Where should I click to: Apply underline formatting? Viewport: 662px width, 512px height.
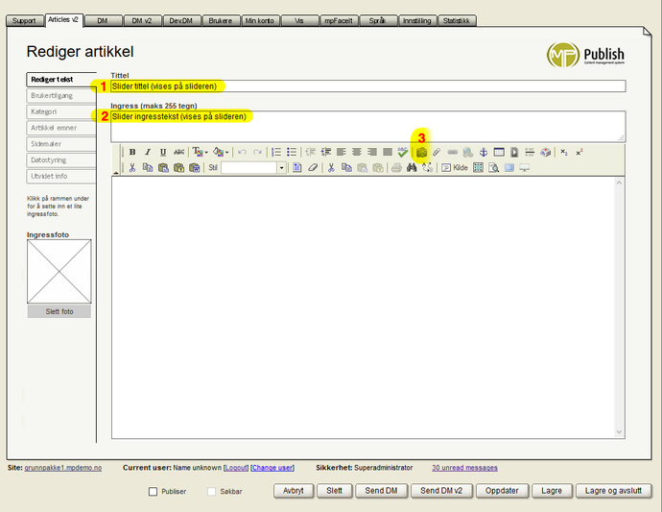coord(163,152)
